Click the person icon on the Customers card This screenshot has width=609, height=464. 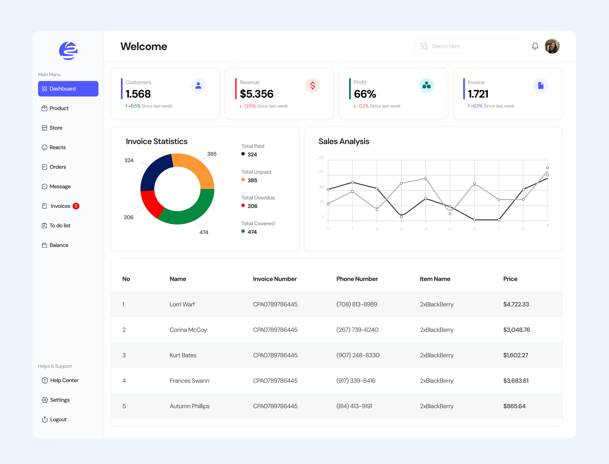198,85
